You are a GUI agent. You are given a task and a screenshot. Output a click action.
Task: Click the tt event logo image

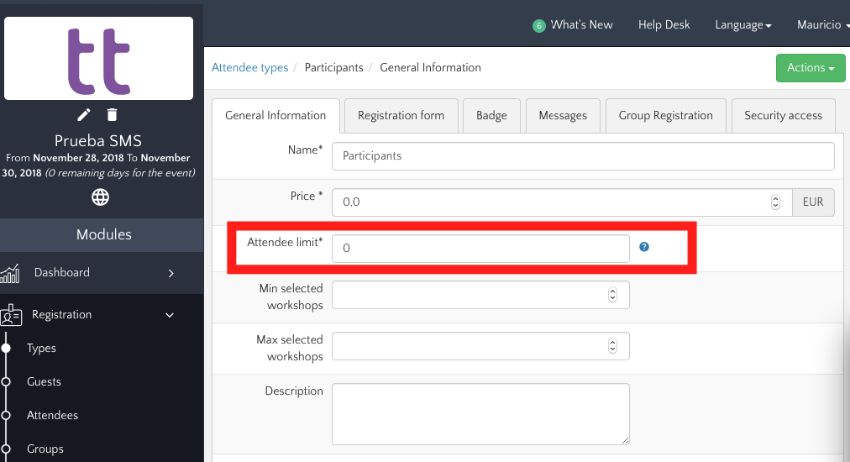tap(99, 59)
